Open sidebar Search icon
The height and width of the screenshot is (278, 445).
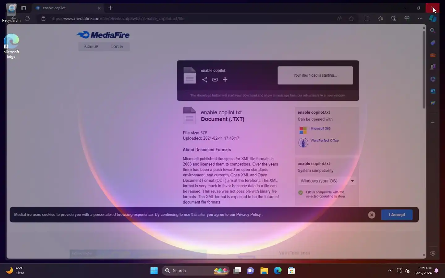(433, 31)
